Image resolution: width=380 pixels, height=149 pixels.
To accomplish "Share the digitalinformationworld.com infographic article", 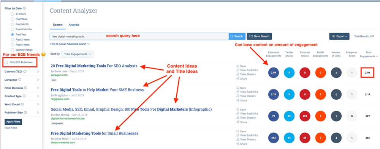I will [x=242, y=122].
